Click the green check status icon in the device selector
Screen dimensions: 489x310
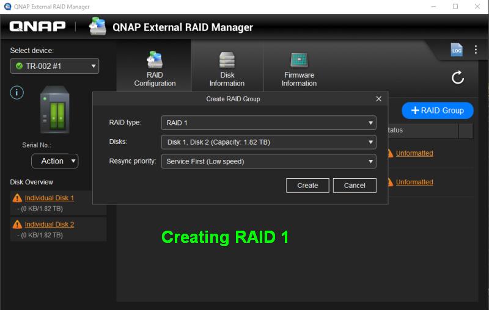point(19,66)
